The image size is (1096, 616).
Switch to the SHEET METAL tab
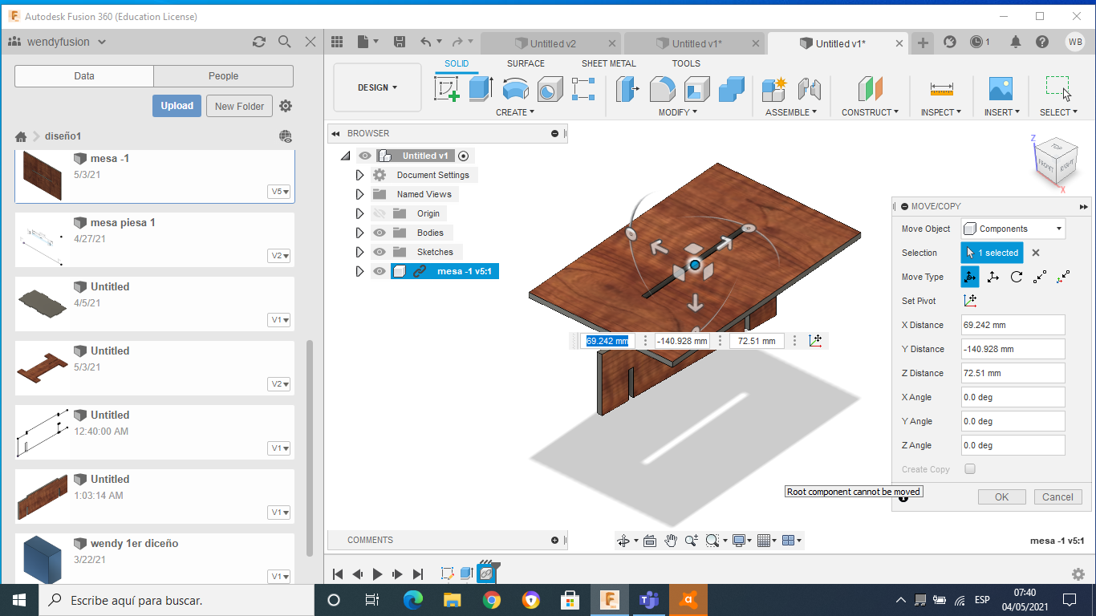609,63
